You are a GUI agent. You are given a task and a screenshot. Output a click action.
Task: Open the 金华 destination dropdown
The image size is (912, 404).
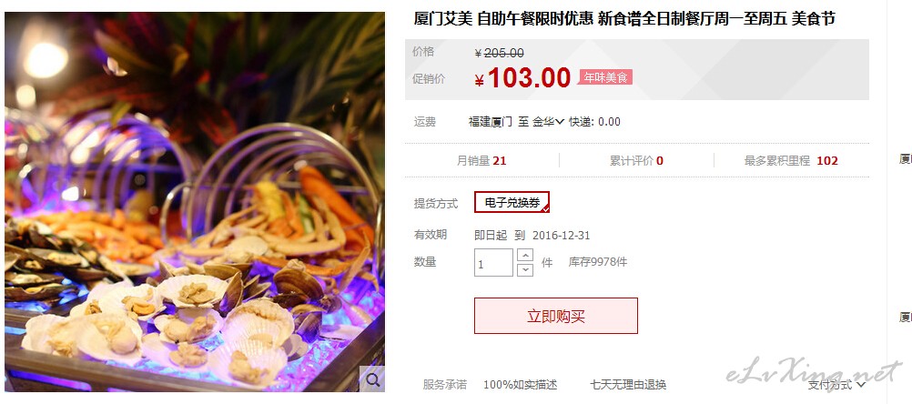coord(548,122)
